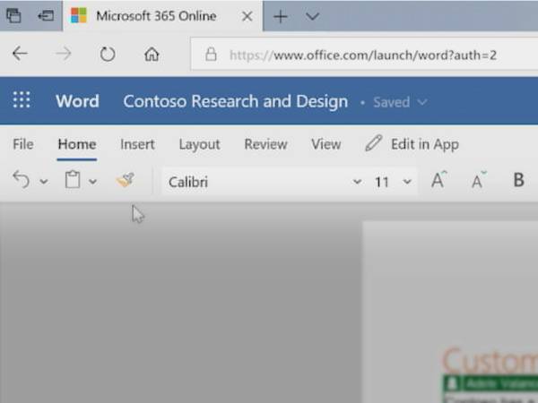Click the Paste clipboard icon
Viewport: 538px width, 403px height.
pos(73,180)
